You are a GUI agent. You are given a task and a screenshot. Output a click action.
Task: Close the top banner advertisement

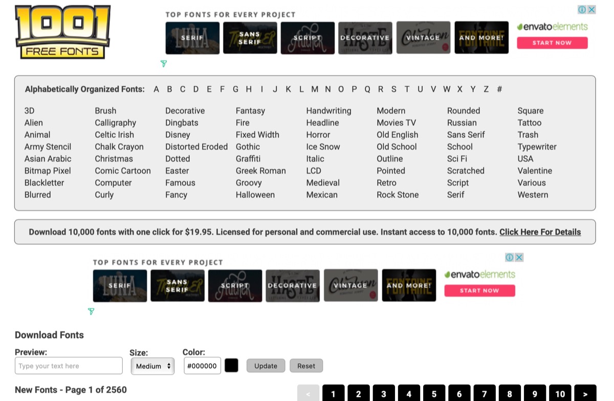click(x=591, y=10)
